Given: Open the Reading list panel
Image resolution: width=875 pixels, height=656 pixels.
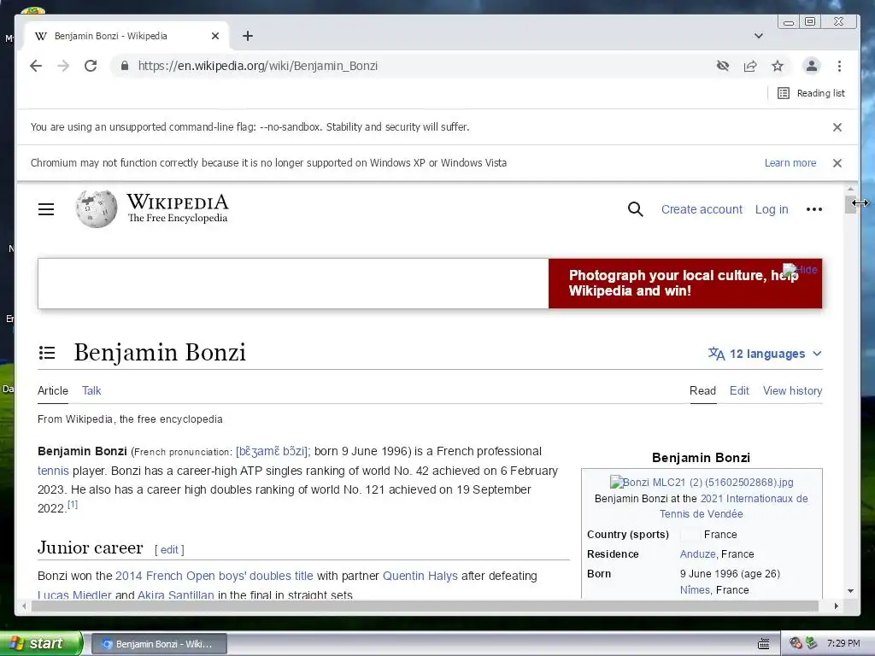Looking at the screenshot, I should [x=812, y=93].
